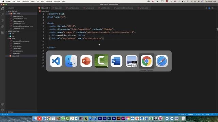Viewport: 218px width, 122px height.
Task: Select Camtasia in the app switcher
Action: (102, 61)
